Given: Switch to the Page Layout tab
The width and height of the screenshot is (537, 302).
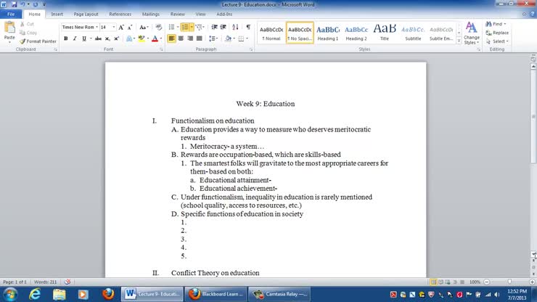Looking at the screenshot, I should pyautogui.click(x=86, y=14).
